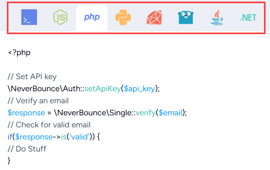The image size is (270, 170).
Task: Show the Python code example
Action: click(123, 17)
